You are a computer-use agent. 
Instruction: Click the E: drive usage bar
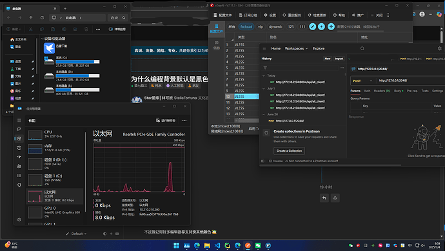(x=77, y=90)
